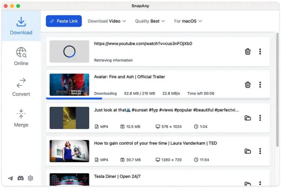
Task: Open folder for Tesla Diner video
Action: point(248,184)
